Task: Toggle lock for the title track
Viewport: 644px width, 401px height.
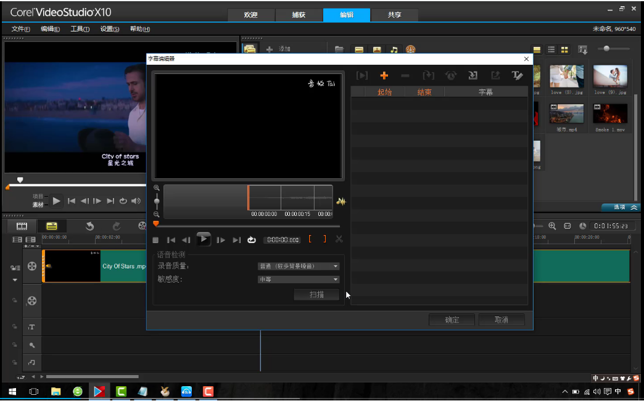Action: click(x=14, y=327)
